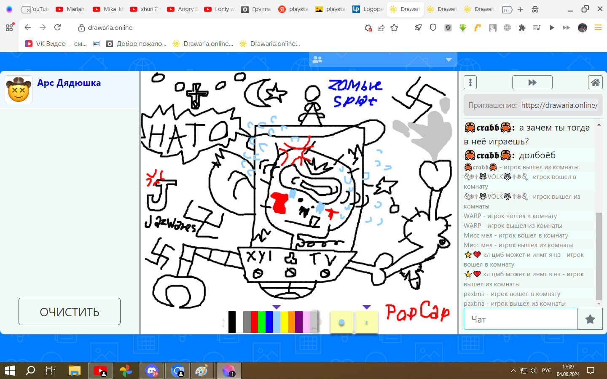The image size is (607, 379).
Task: Open a new browser tab
Action: 520,9
